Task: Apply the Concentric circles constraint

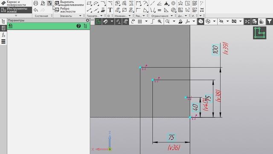Action: 173,3
